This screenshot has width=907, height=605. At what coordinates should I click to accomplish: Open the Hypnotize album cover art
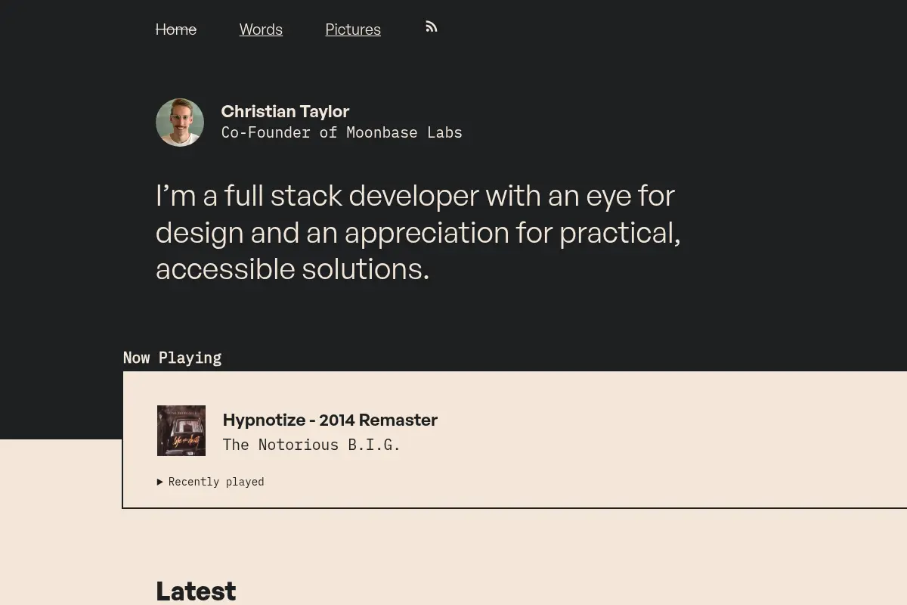[x=181, y=430]
